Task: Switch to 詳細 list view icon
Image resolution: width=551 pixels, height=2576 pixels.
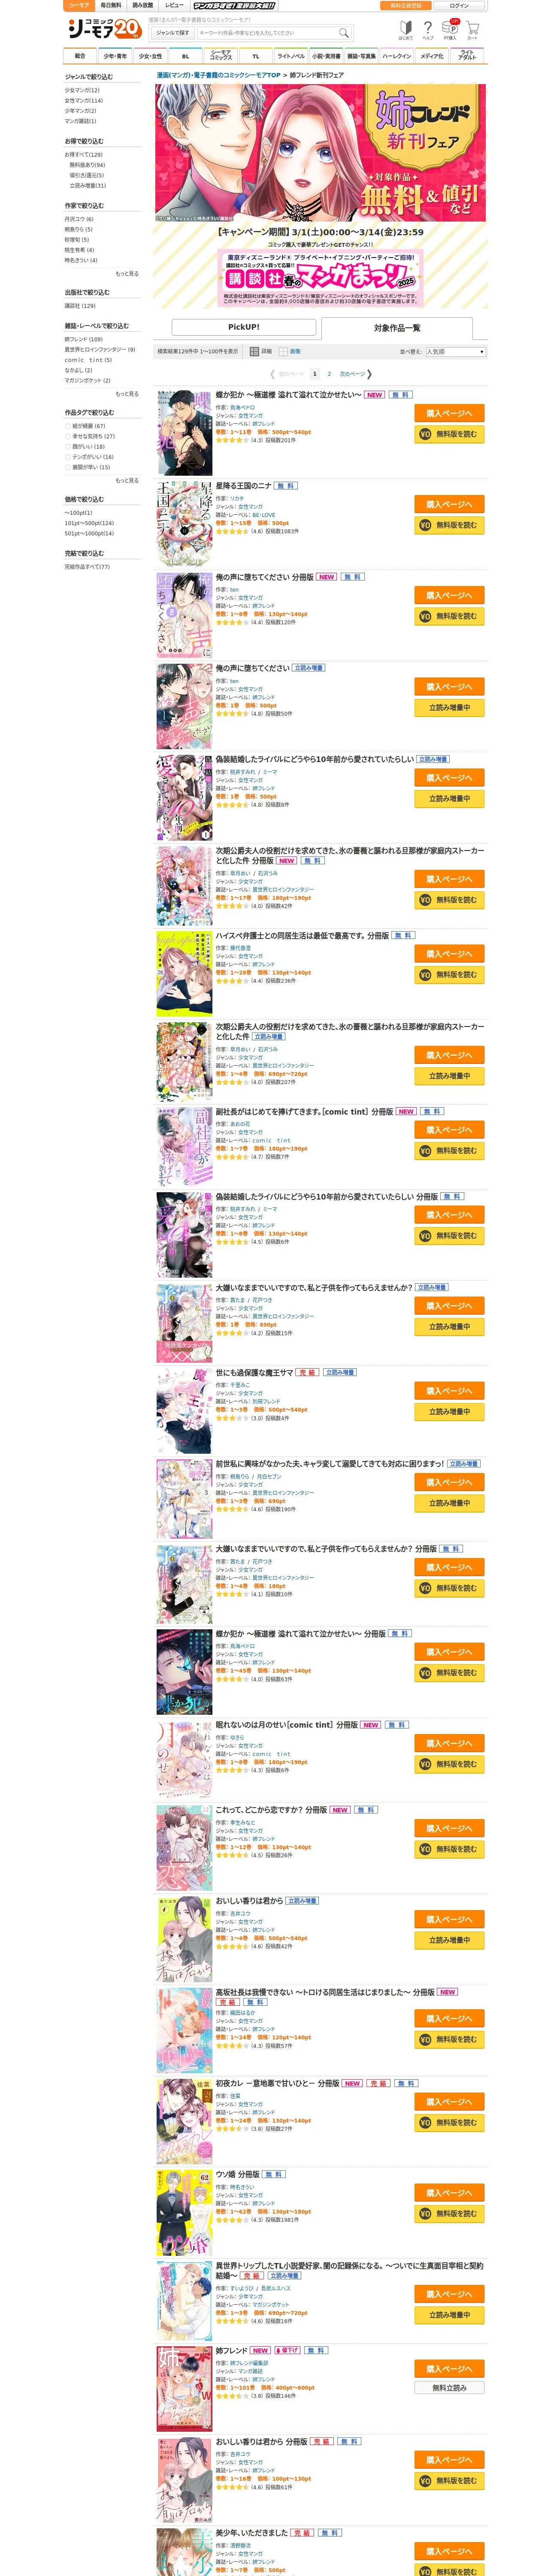Action: pos(255,351)
